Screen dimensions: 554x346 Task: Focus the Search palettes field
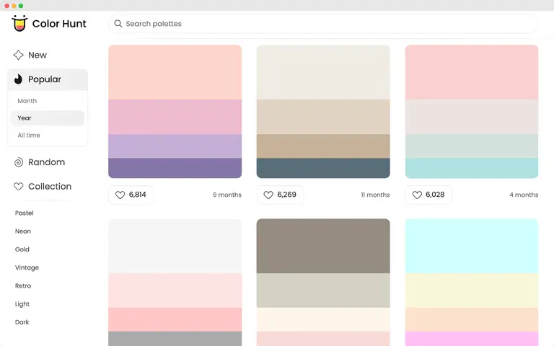coord(323,24)
